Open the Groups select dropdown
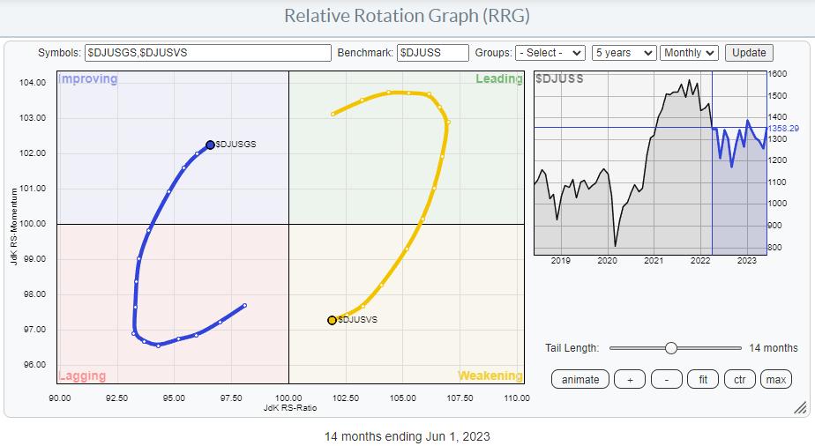The image size is (815, 446). click(551, 53)
